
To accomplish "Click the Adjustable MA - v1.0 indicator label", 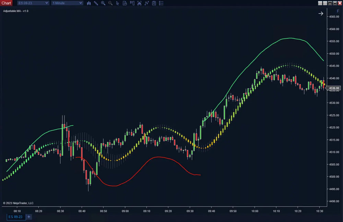I will (x=16, y=11).
